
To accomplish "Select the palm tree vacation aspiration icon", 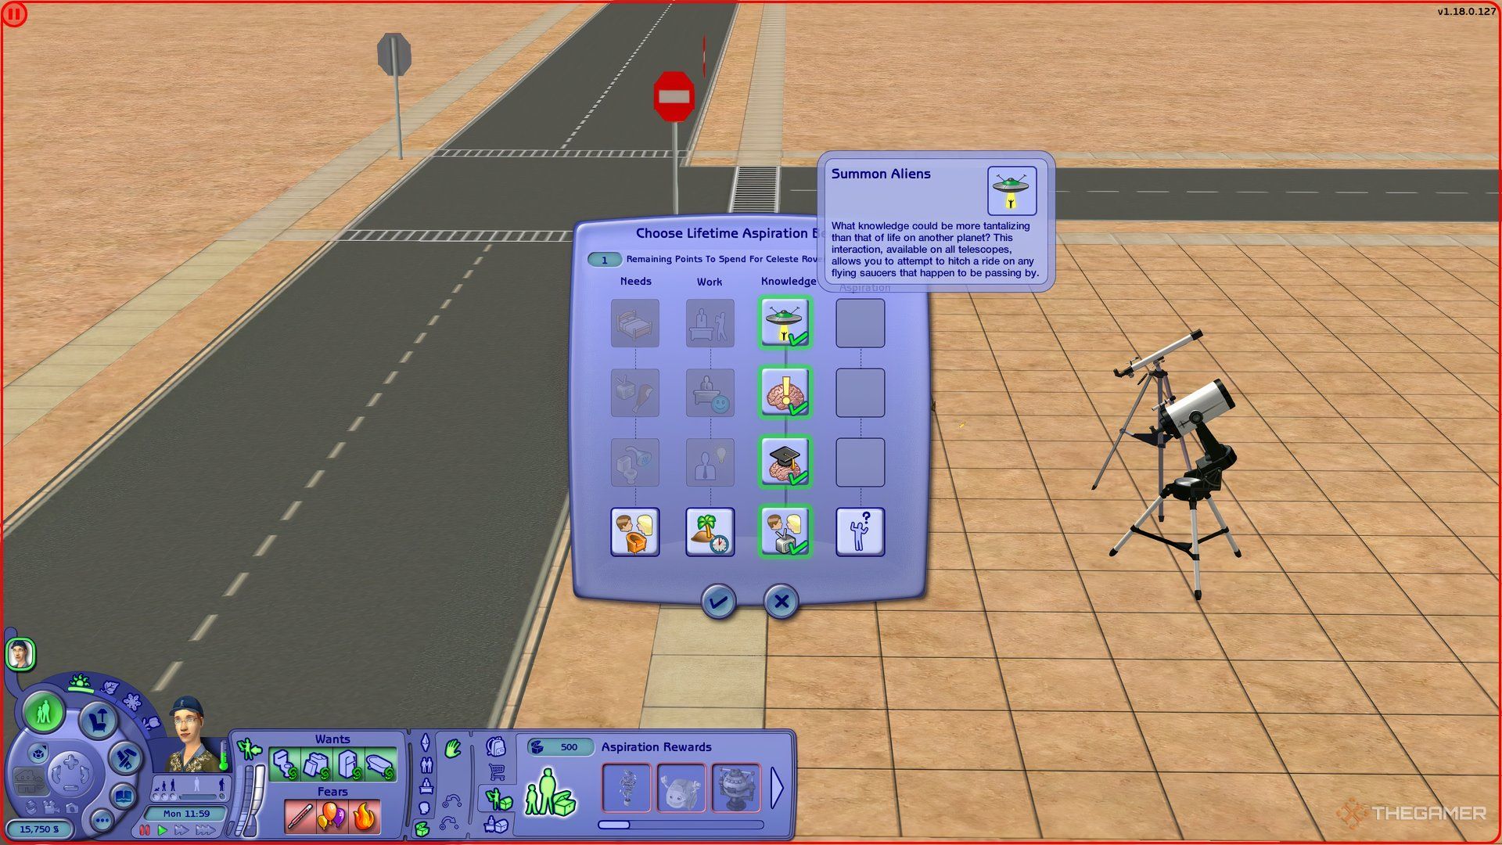I will coord(711,529).
